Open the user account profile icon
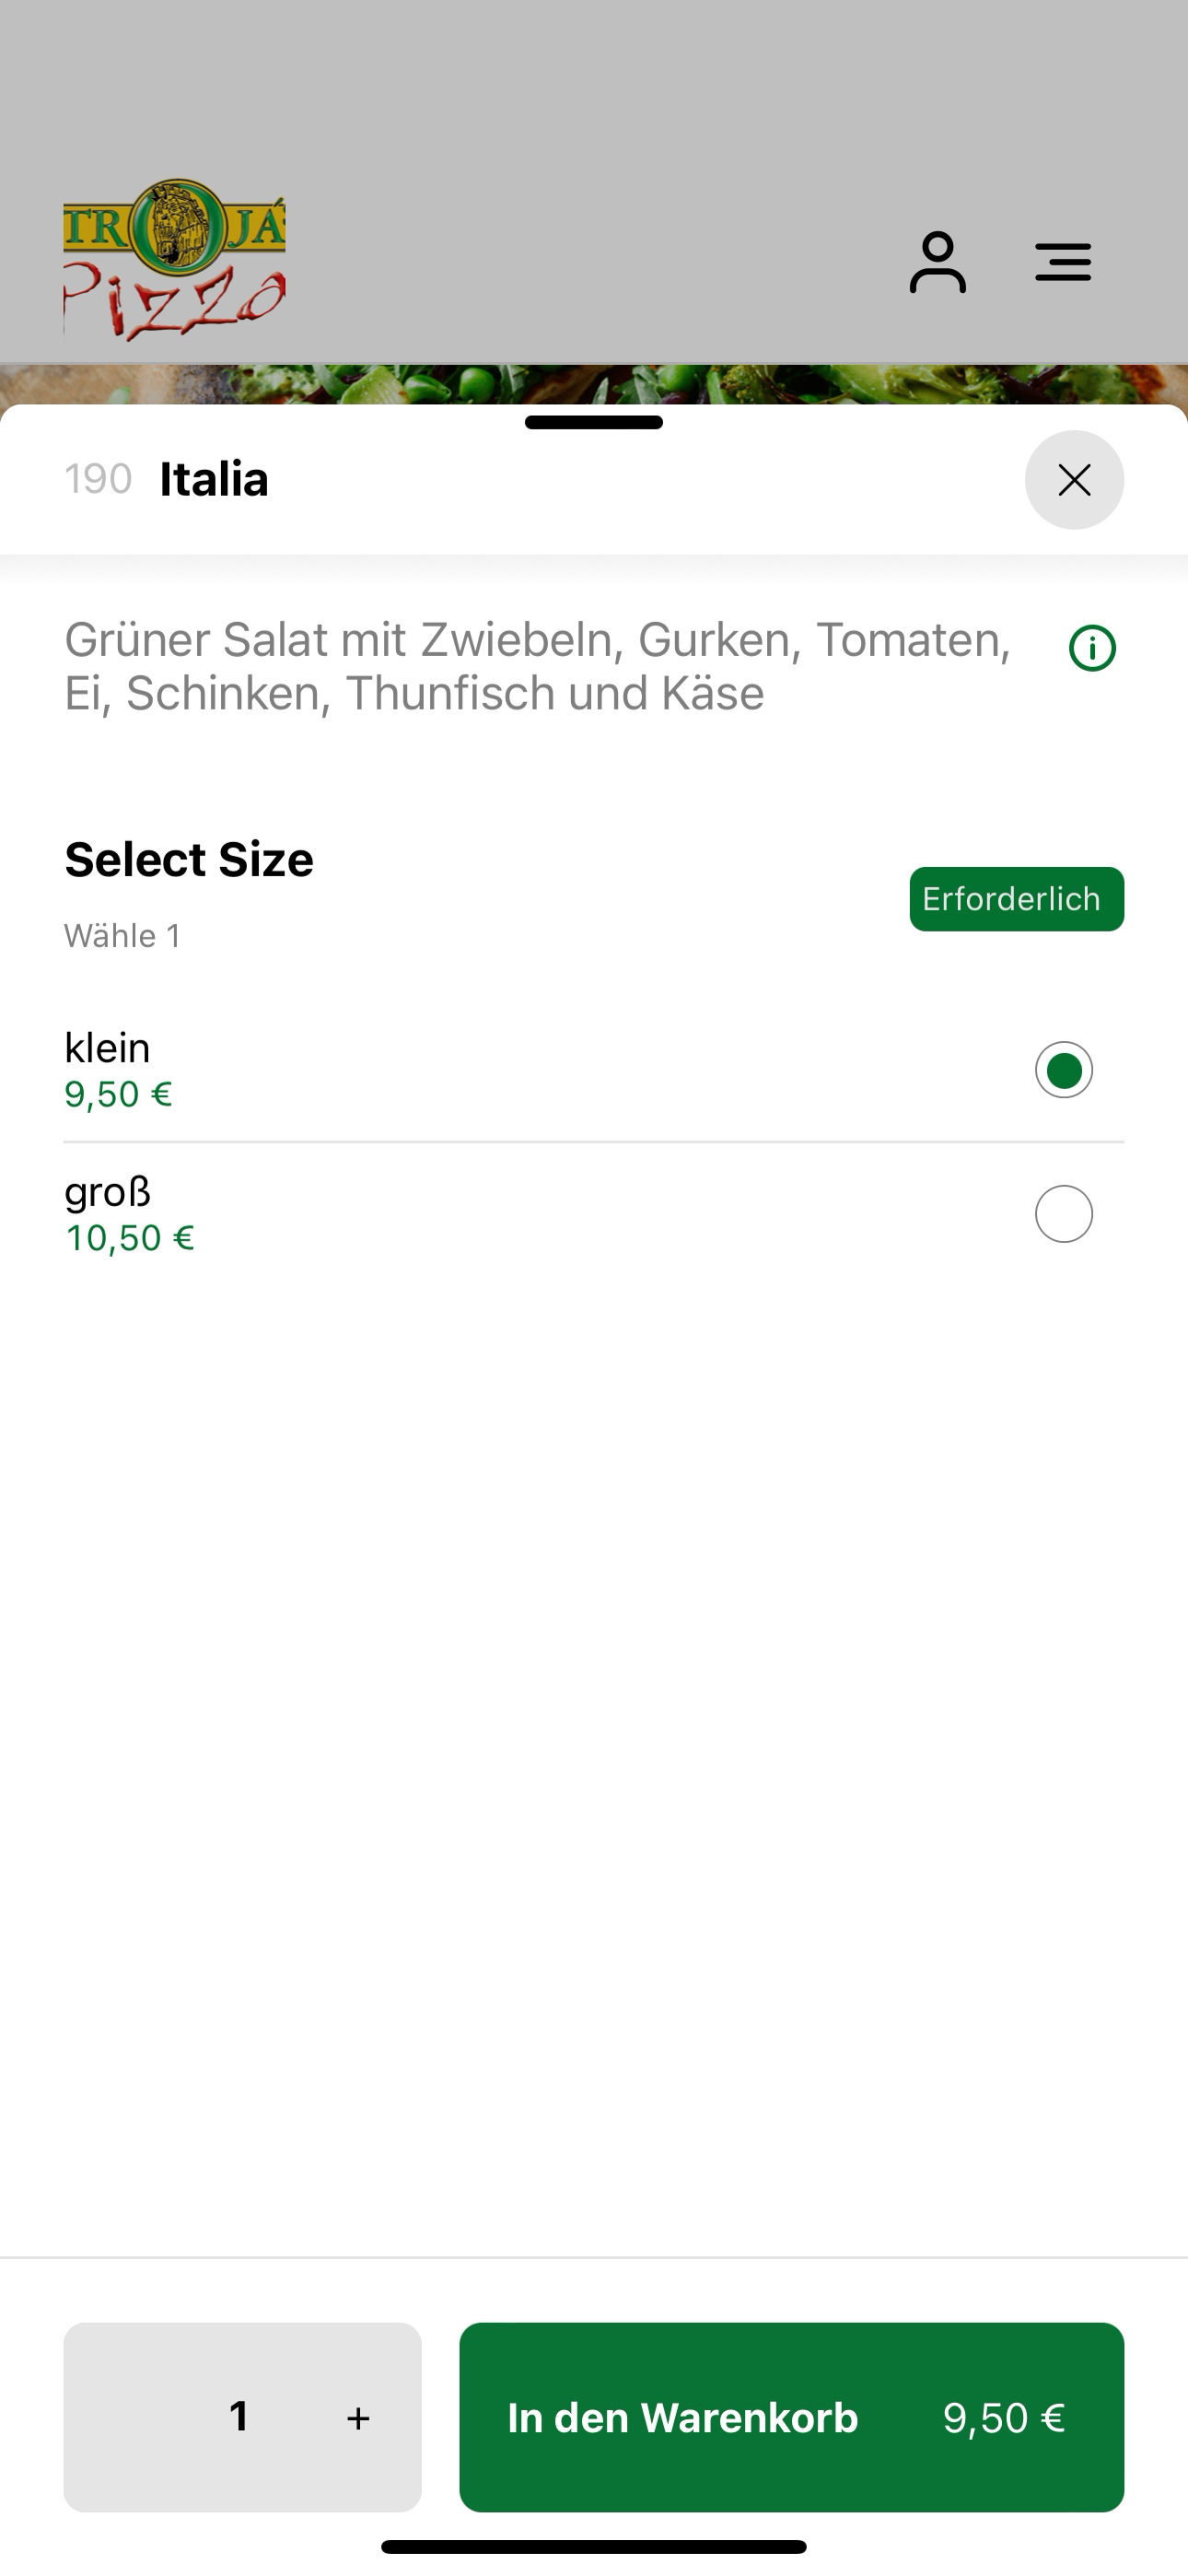The width and height of the screenshot is (1188, 2576). pos(937,262)
